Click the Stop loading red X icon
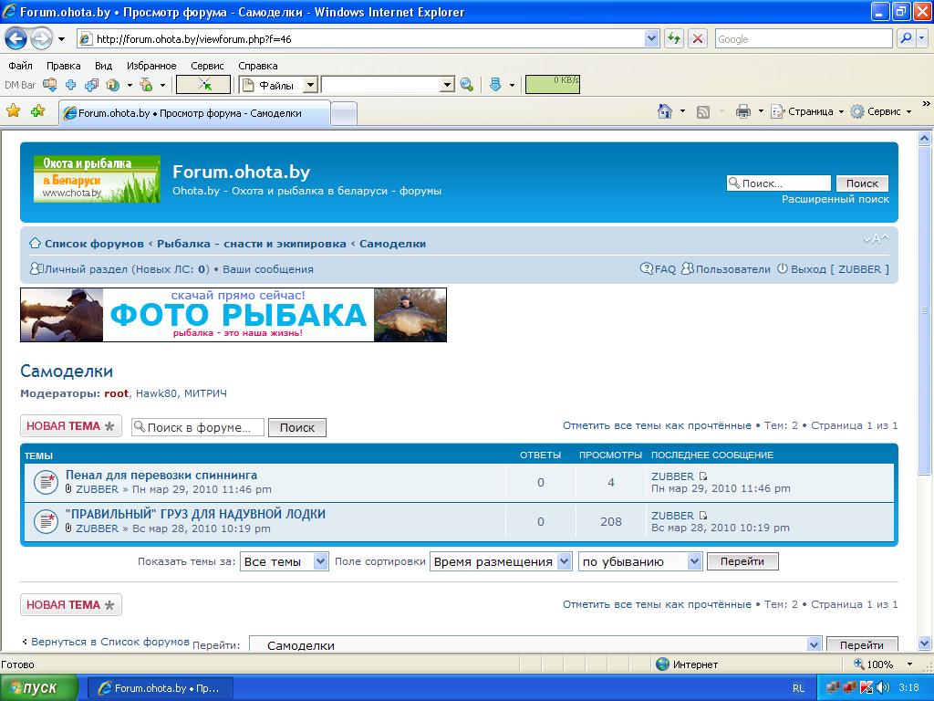 698,38
